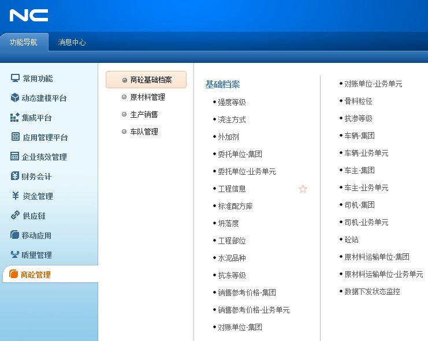Screen dimensions: 428x341
Task: Select the 原材料管理 radio item
Action: point(147,97)
